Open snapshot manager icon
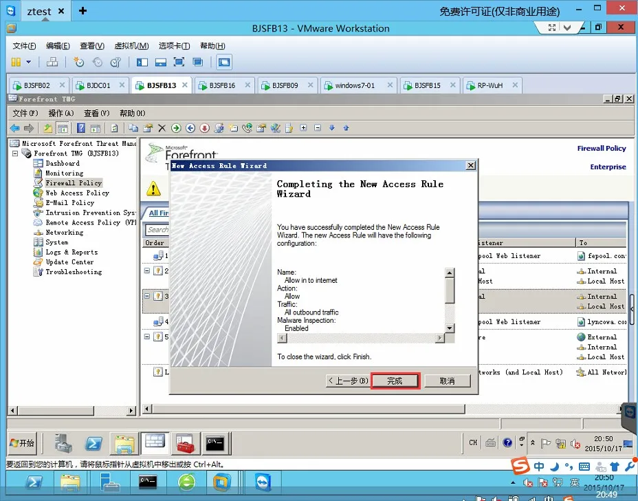638x501 pixels. [x=116, y=62]
